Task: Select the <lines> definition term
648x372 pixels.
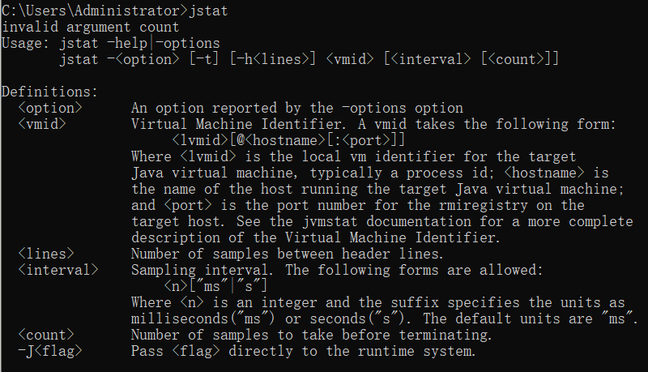Action: tap(46, 254)
